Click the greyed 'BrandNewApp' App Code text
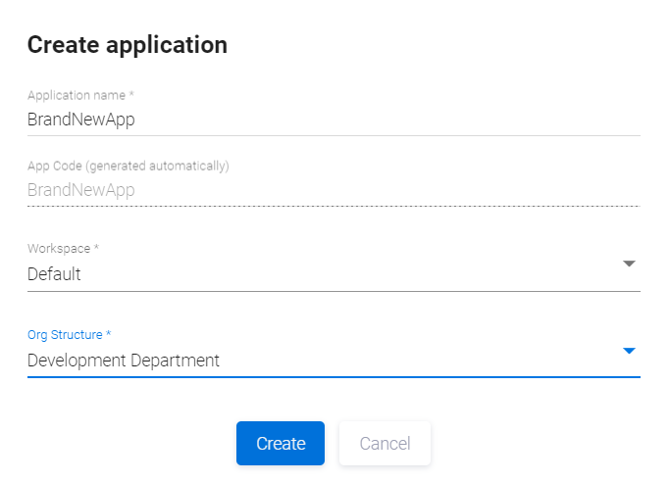669x482 pixels. (x=80, y=190)
